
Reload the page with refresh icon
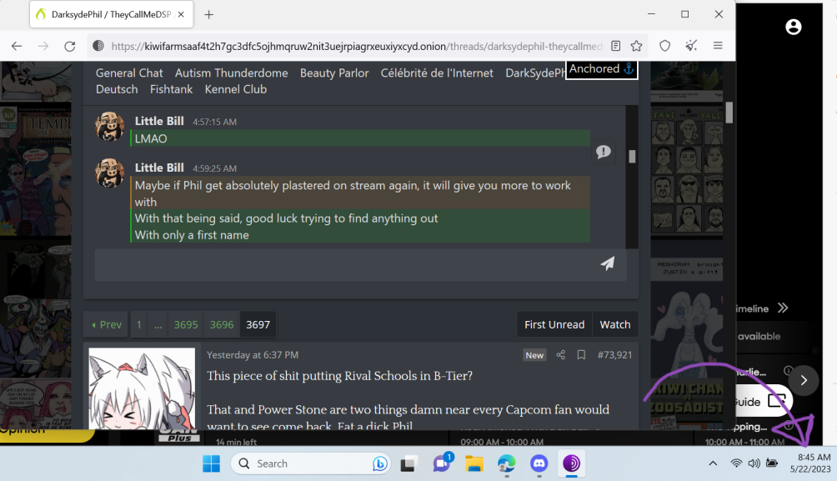70,46
